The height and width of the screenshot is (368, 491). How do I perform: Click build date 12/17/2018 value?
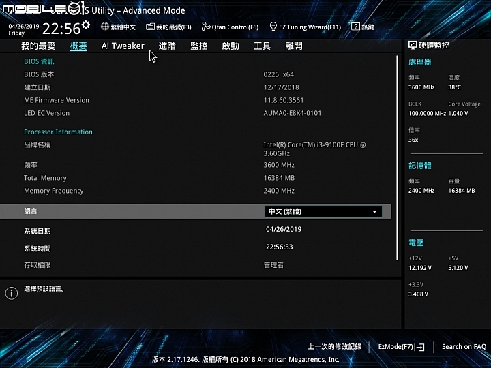tap(281, 87)
